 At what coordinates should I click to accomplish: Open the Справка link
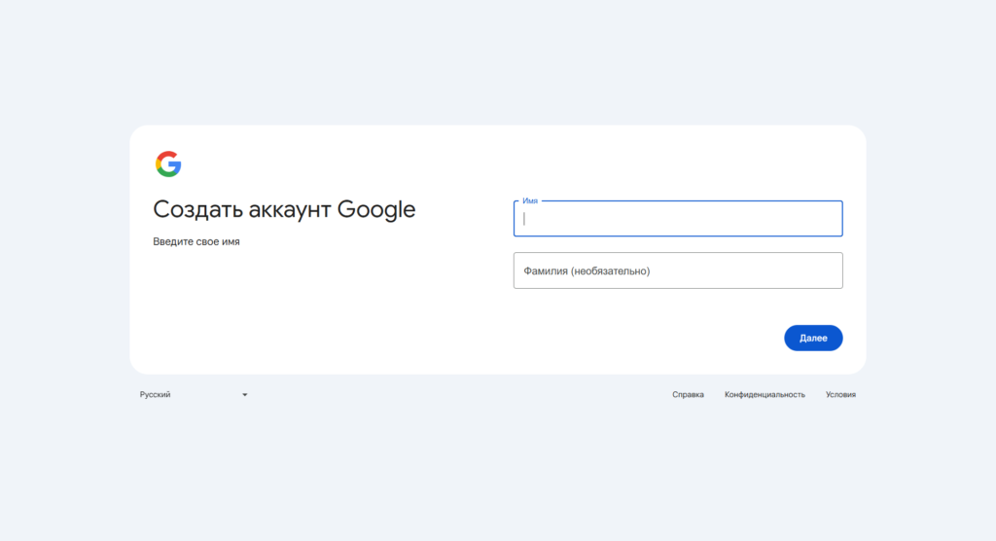(x=688, y=395)
